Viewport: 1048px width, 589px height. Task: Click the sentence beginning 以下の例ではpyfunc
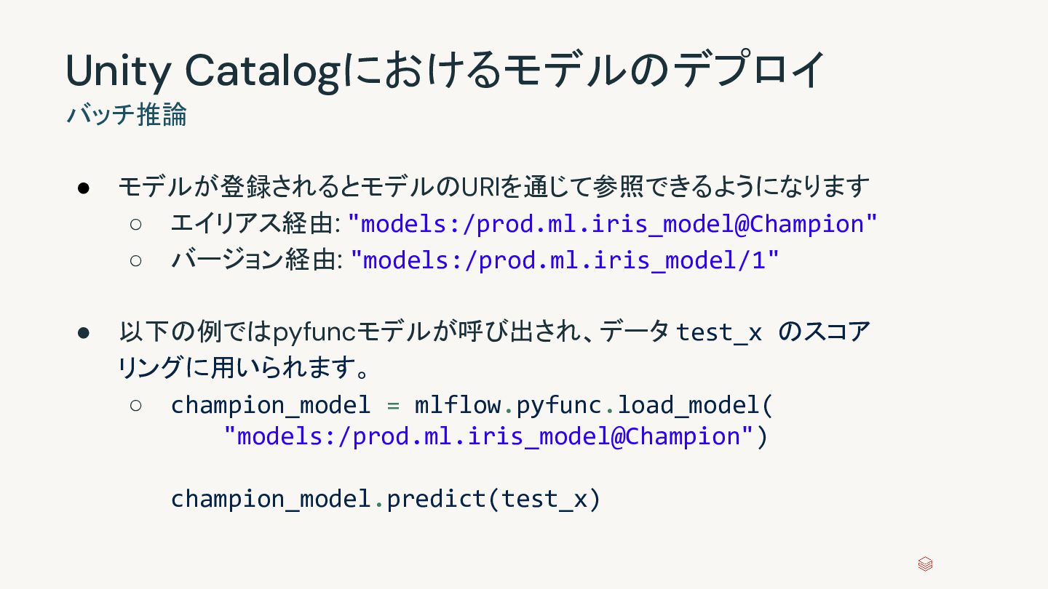(393, 332)
